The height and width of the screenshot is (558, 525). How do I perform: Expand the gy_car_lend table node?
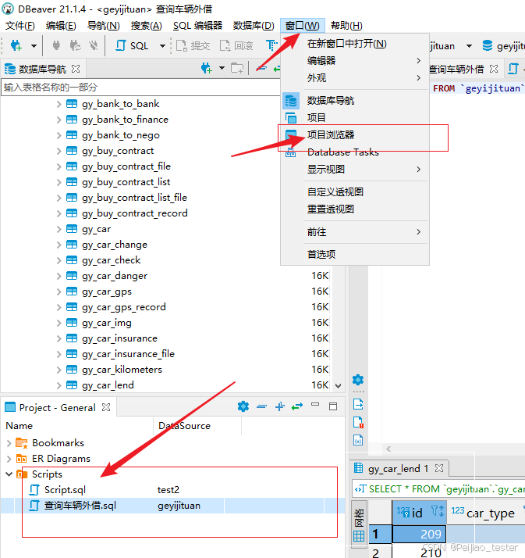pyautogui.click(x=59, y=385)
